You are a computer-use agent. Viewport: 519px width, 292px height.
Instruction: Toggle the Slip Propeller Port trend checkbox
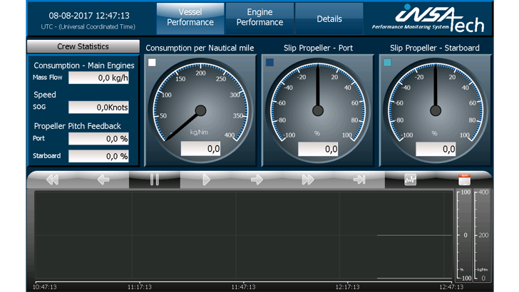click(269, 63)
